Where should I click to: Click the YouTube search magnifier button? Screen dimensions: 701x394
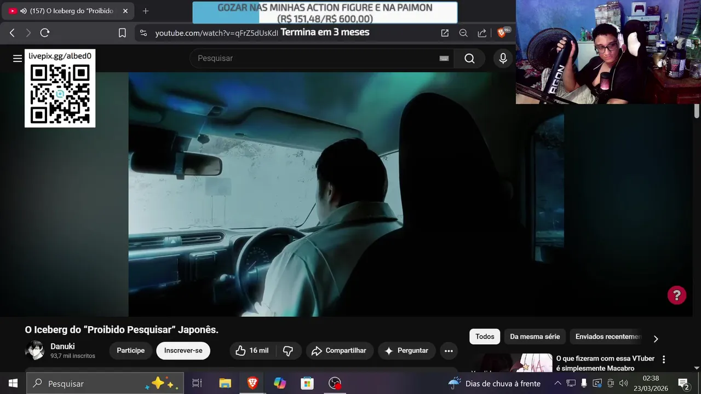click(x=469, y=59)
